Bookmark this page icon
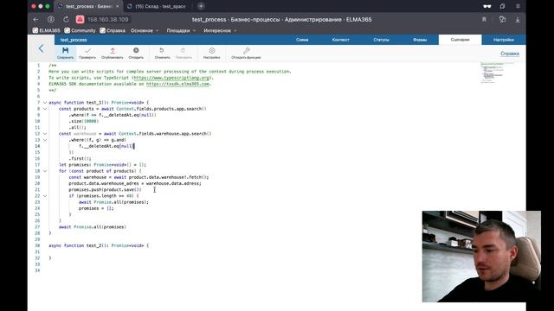 (x=484, y=20)
